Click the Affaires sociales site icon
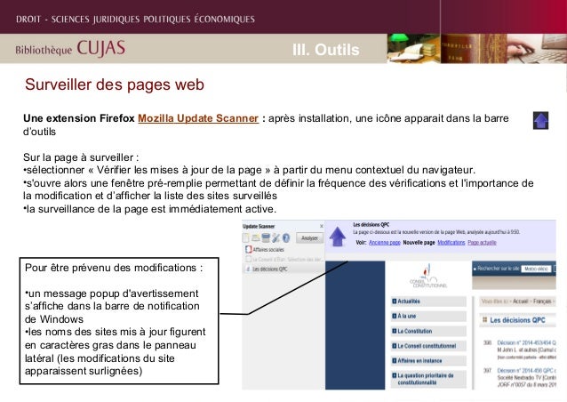This screenshot has width=567, height=402. [x=248, y=249]
